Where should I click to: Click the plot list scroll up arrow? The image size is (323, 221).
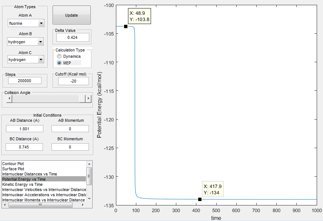[89, 164]
